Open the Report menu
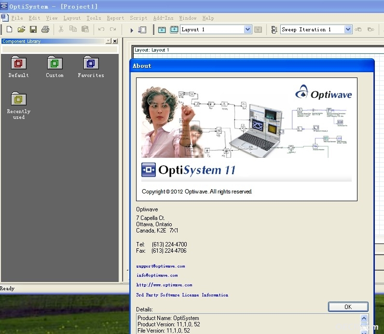384x334 pixels. 116,18
